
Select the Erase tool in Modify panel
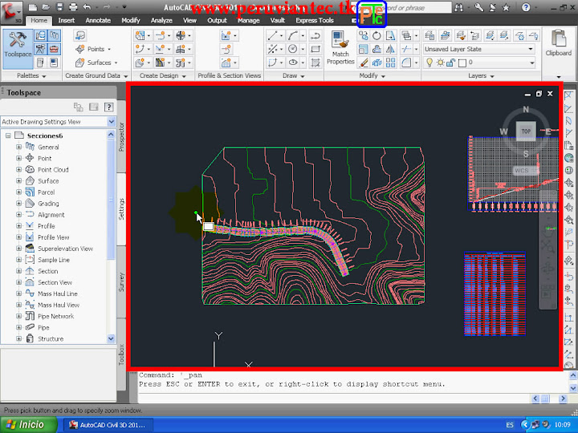pos(363,63)
